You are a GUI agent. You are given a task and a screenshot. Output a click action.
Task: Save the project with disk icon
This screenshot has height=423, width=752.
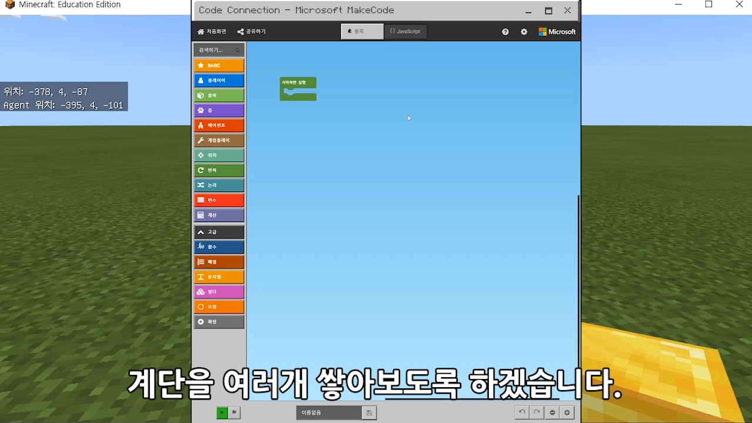click(369, 413)
